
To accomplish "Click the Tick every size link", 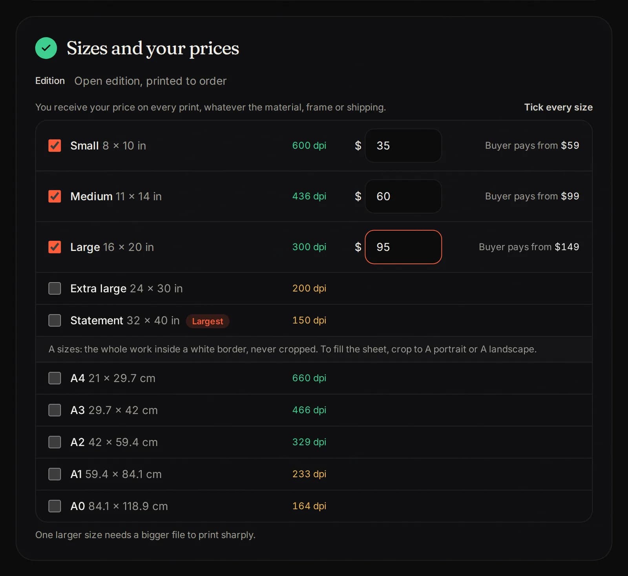I will (x=558, y=107).
